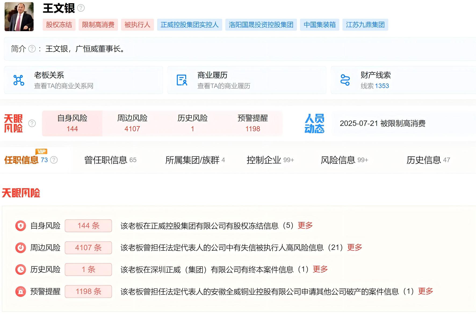Screen dimensions: 476x320
Task: Click the help icon beside 天眼风险 logo
Action: pos(32,123)
